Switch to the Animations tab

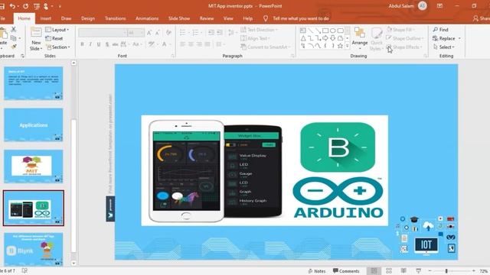147,18
